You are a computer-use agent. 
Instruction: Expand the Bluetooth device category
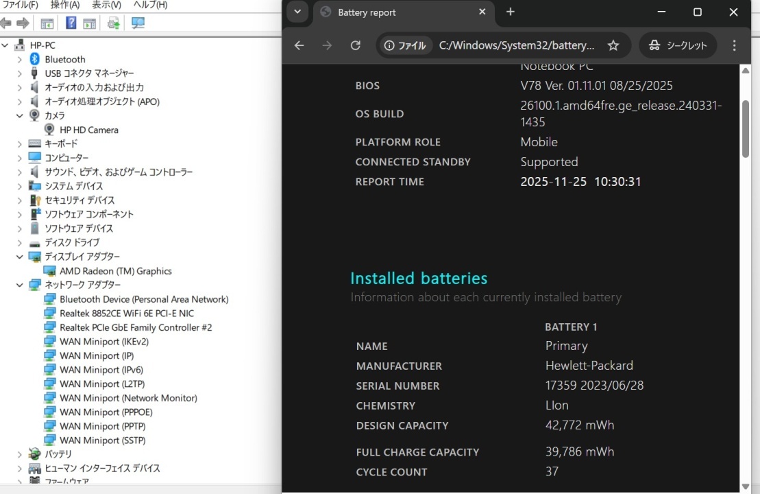point(20,60)
